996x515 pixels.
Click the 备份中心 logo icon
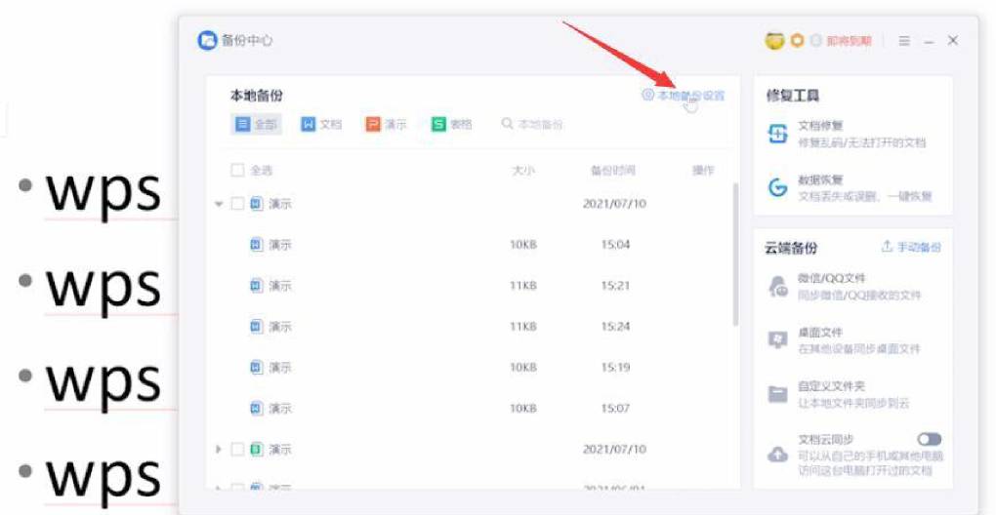click(x=207, y=41)
